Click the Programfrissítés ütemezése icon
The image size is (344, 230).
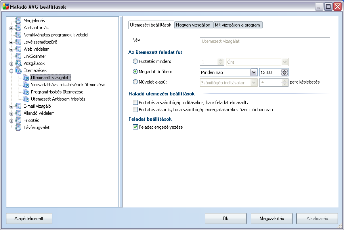pyautogui.click(x=26, y=92)
